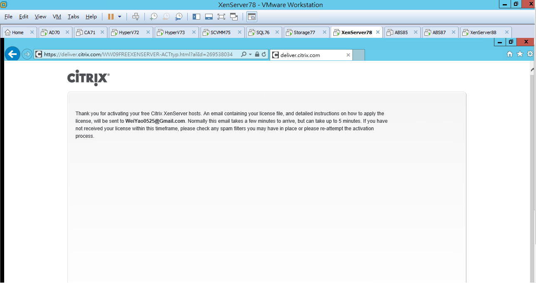Screen dimensions: 536x283
Task: Suspend the virtual machine with the pause button
Action: click(x=111, y=17)
